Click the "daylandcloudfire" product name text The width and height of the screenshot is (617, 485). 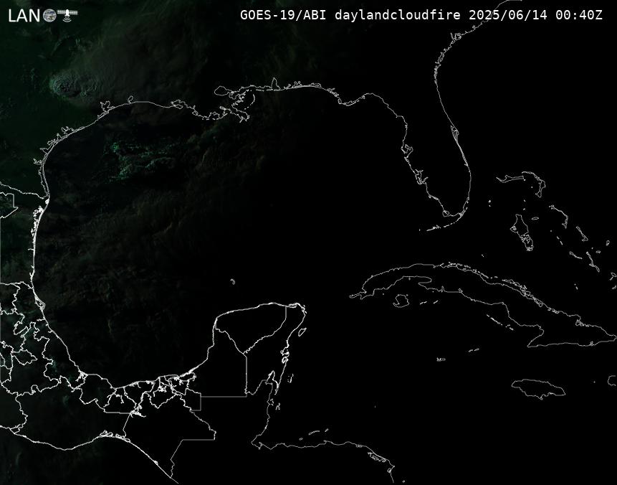(x=398, y=15)
